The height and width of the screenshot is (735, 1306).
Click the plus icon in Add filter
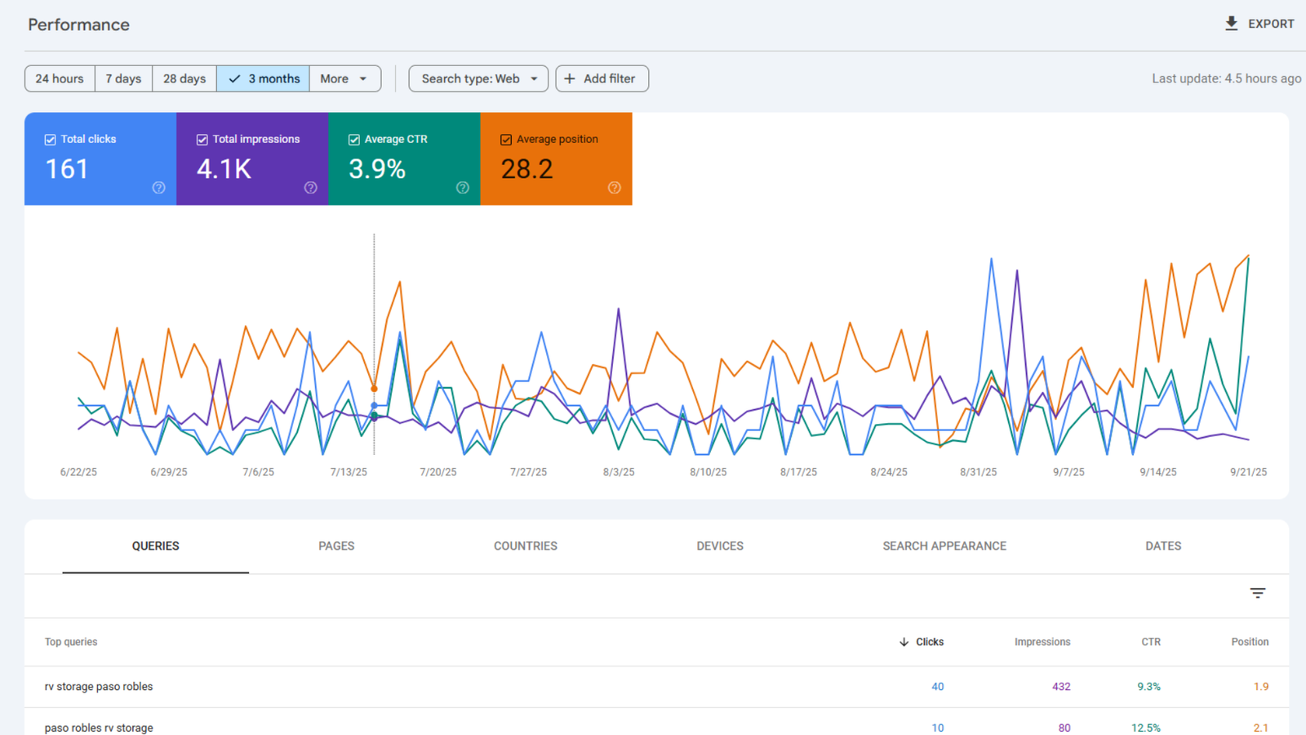pyautogui.click(x=570, y=78)
